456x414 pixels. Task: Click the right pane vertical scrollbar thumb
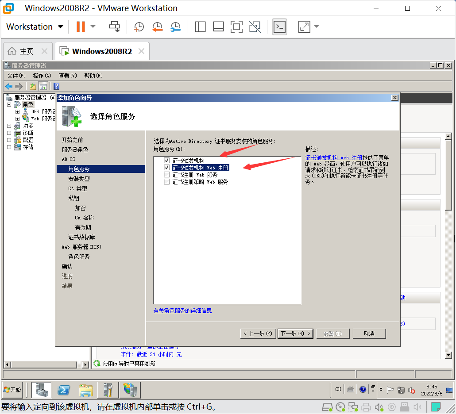tap(448, 175)
